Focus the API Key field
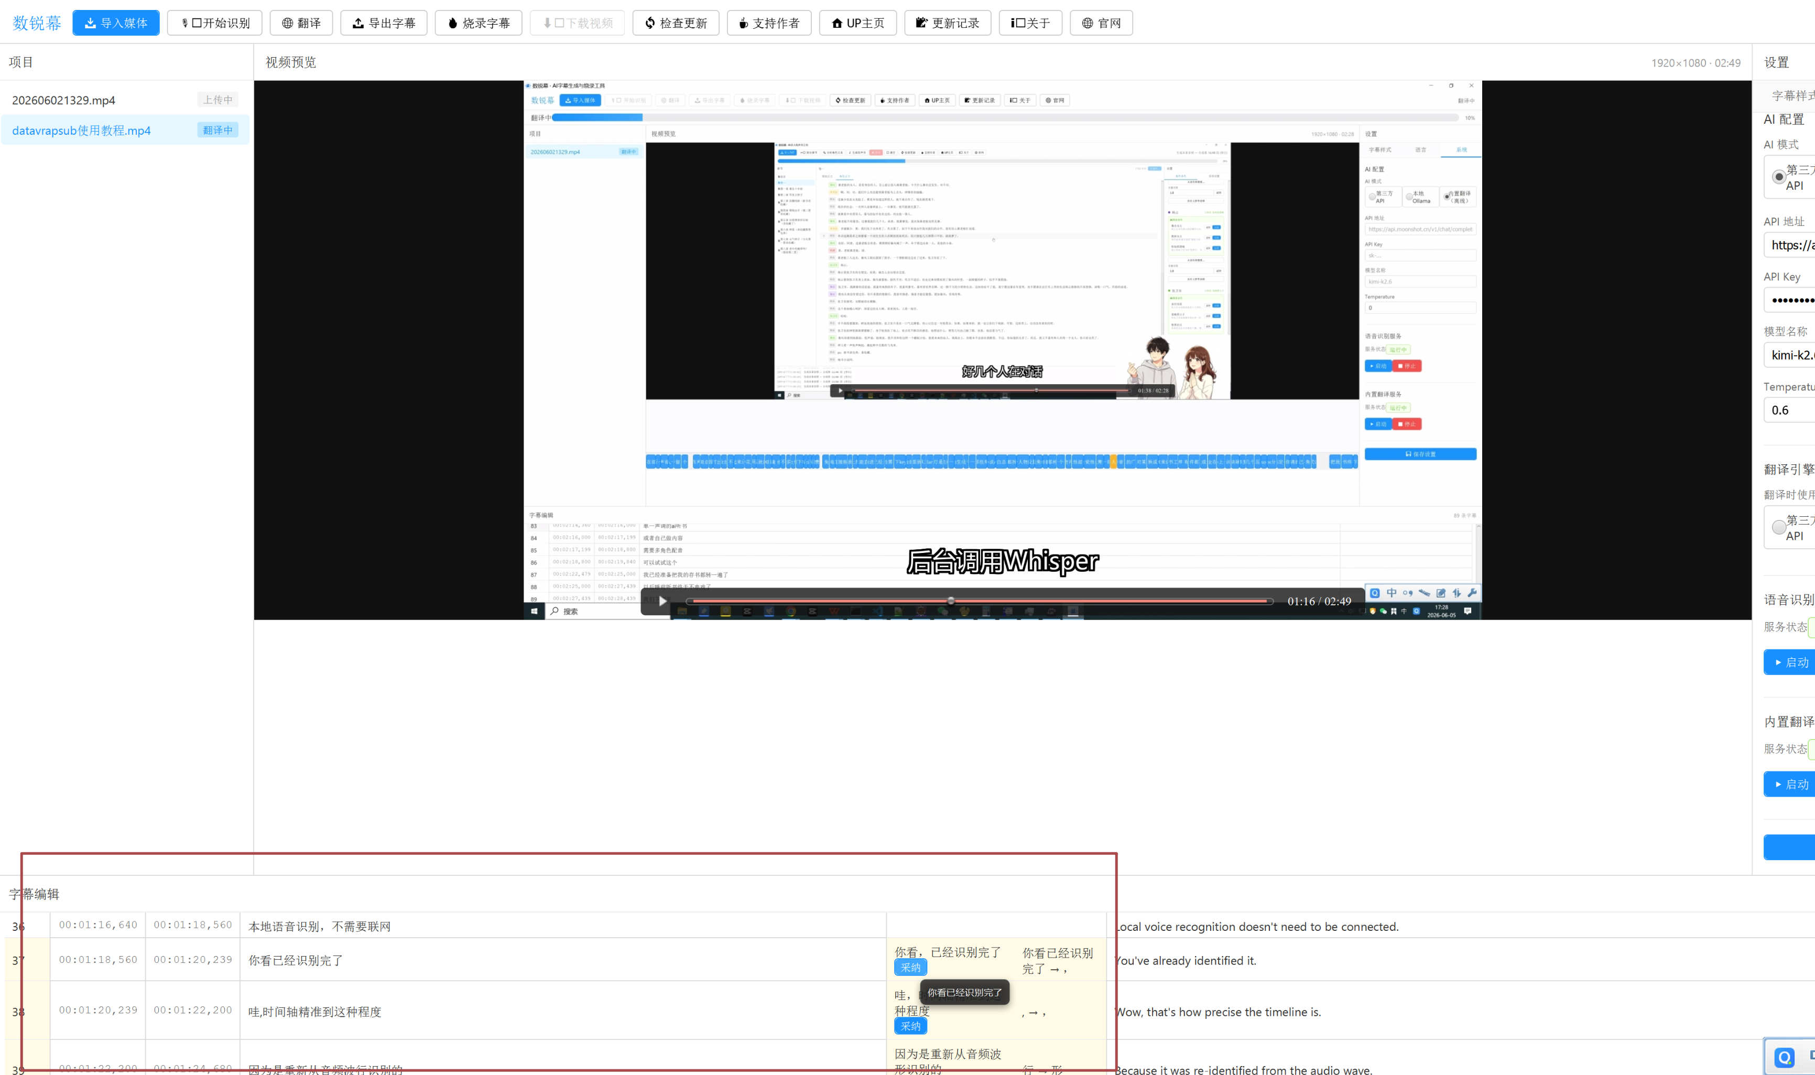This screenshot has height=1075, width=1815. (1790, 300)
